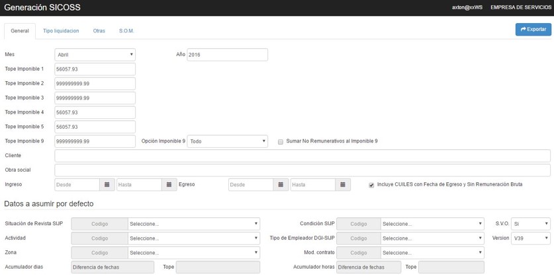554x276 pixels.
Task: Open the Mes dropdown showing Abril
Action: [95, 55]
